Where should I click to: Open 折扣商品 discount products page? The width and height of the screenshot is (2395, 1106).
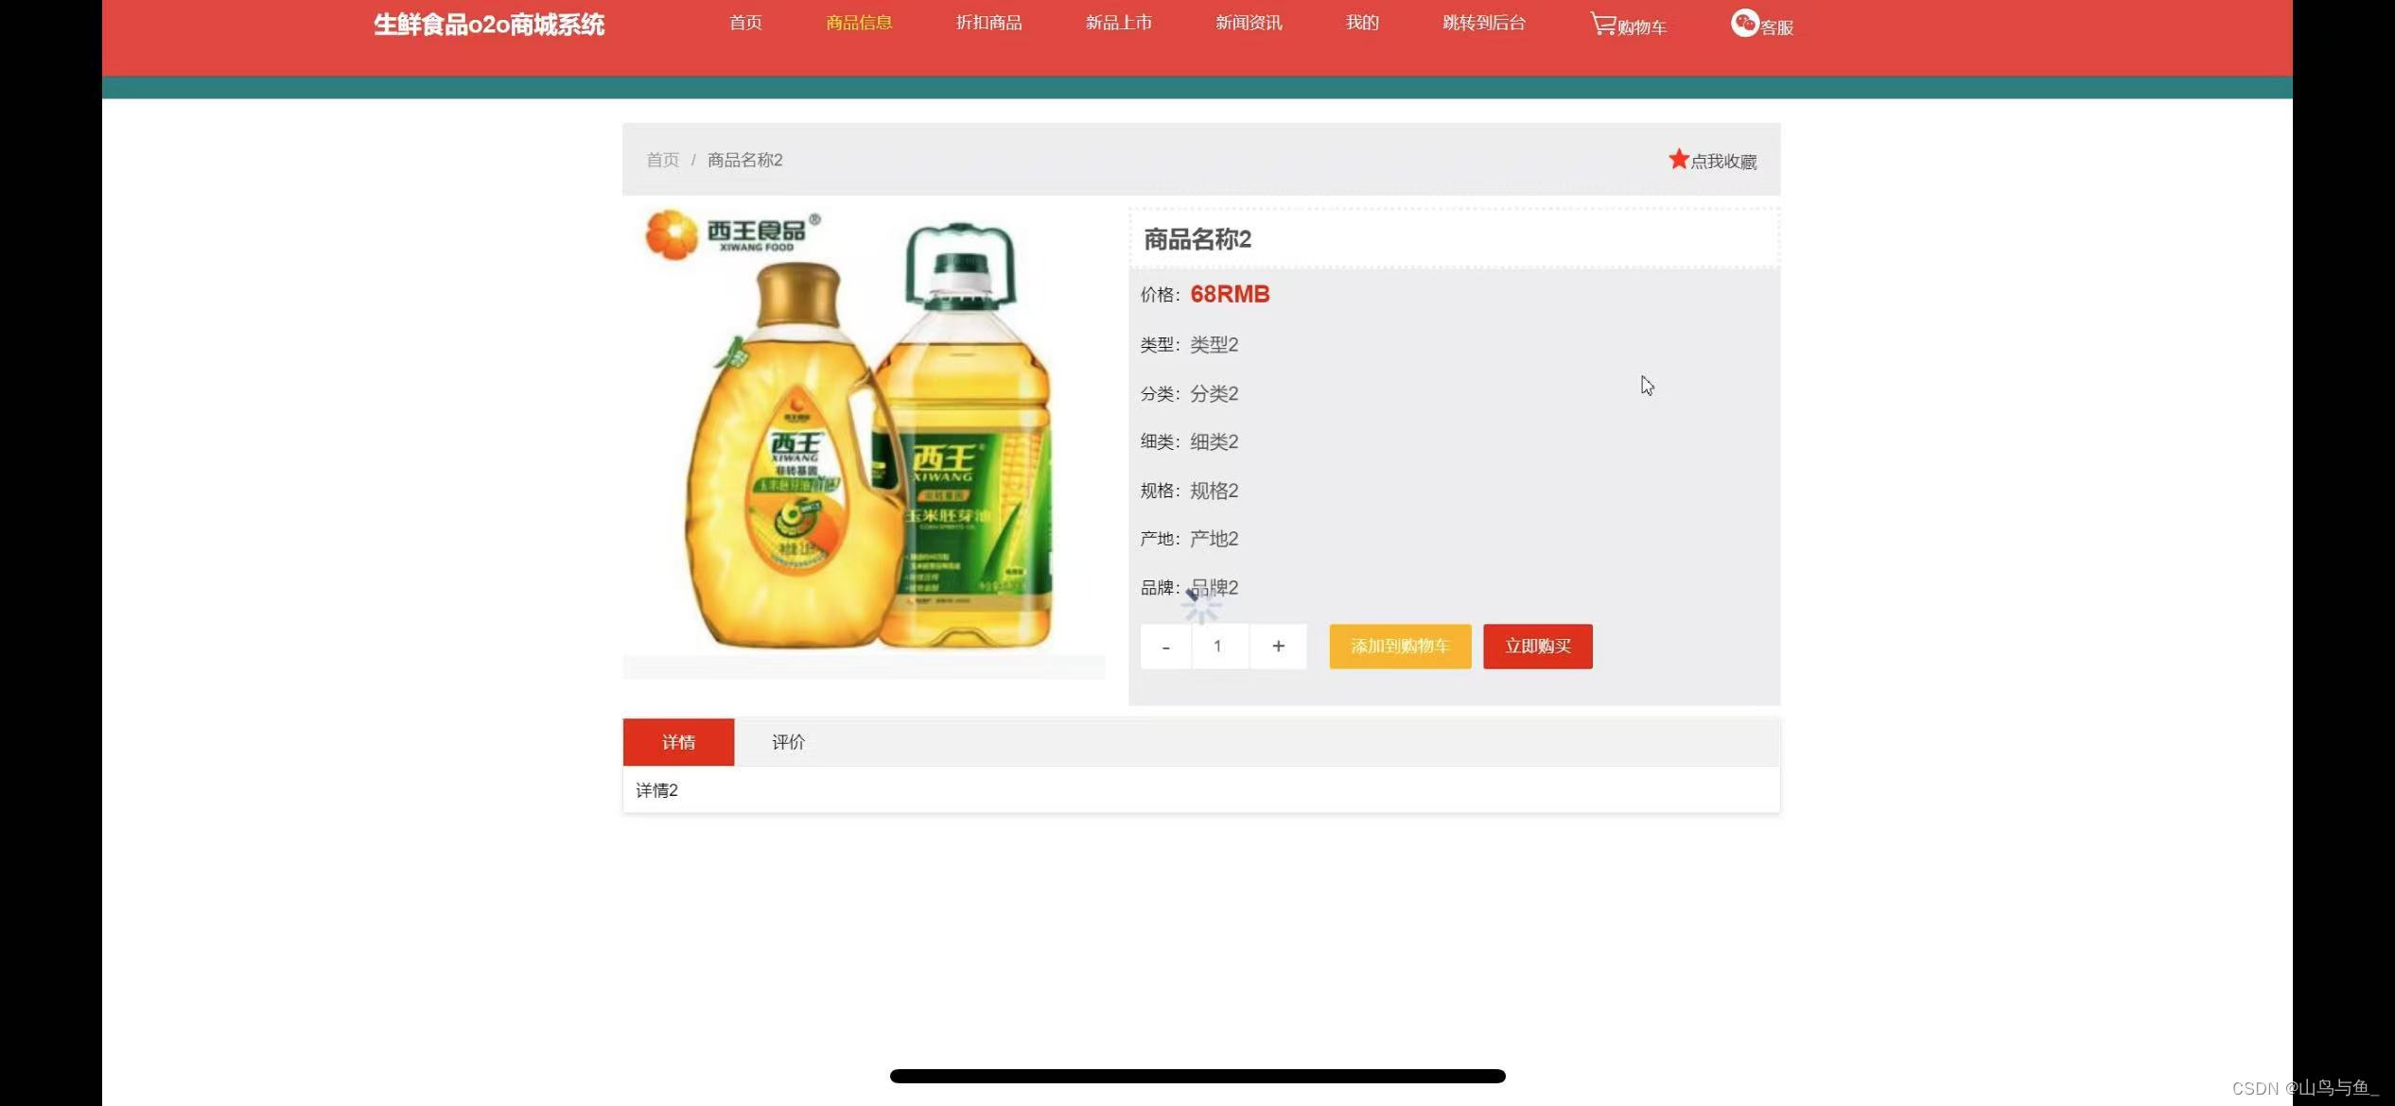pyautogui.click(x=988, y=23)
